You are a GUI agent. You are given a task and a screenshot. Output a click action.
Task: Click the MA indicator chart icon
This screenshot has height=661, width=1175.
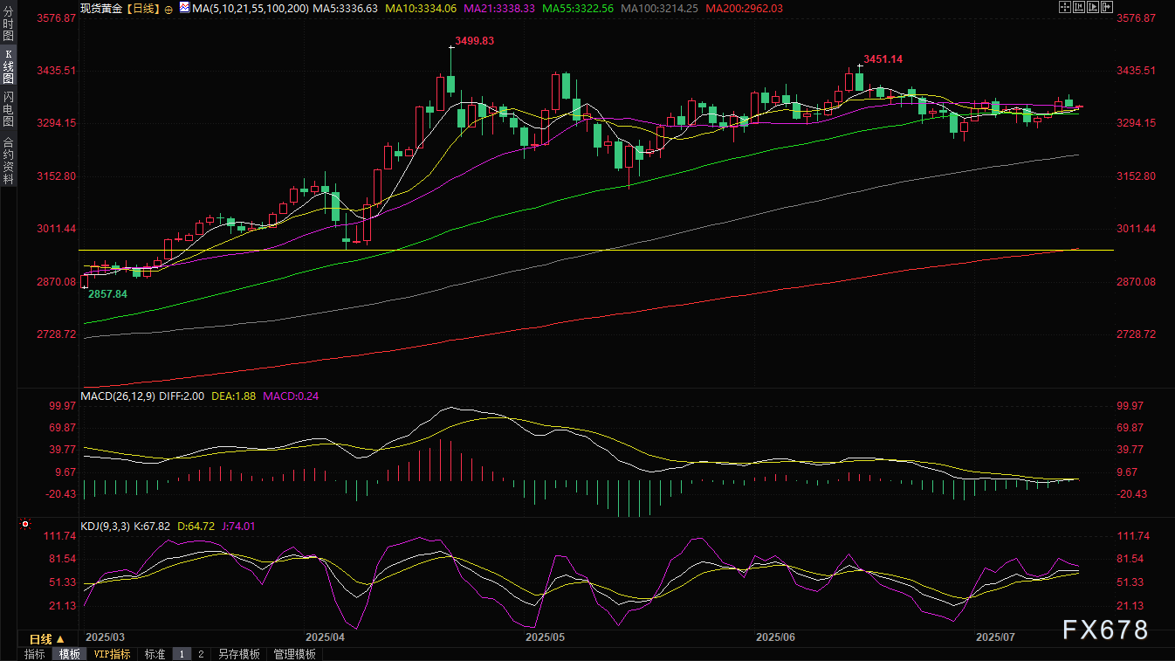pyautogui.click(x=183, y=8)
